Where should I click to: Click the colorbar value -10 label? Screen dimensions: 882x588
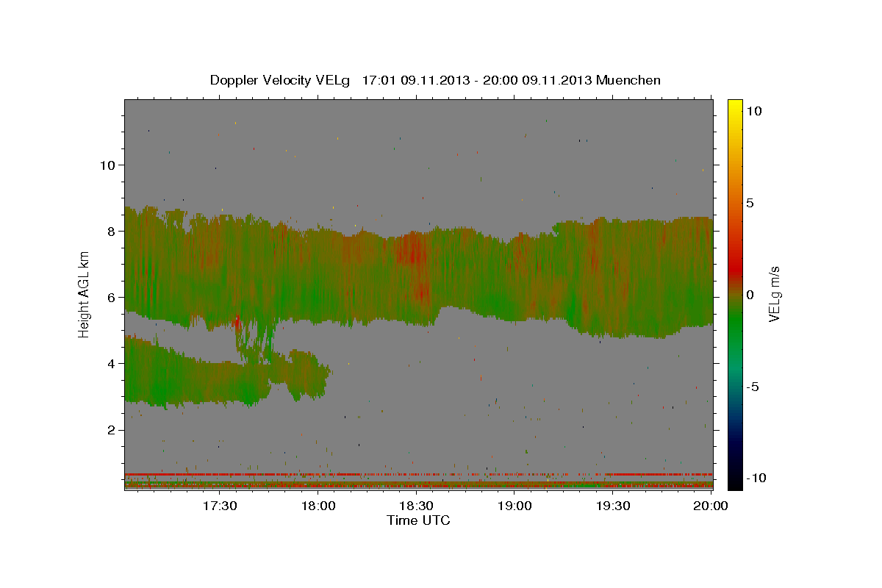pyautogui.click(x=755, y=478)
